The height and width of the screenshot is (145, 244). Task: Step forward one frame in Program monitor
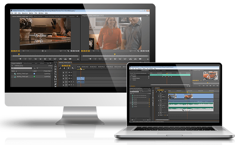[120, 59]
